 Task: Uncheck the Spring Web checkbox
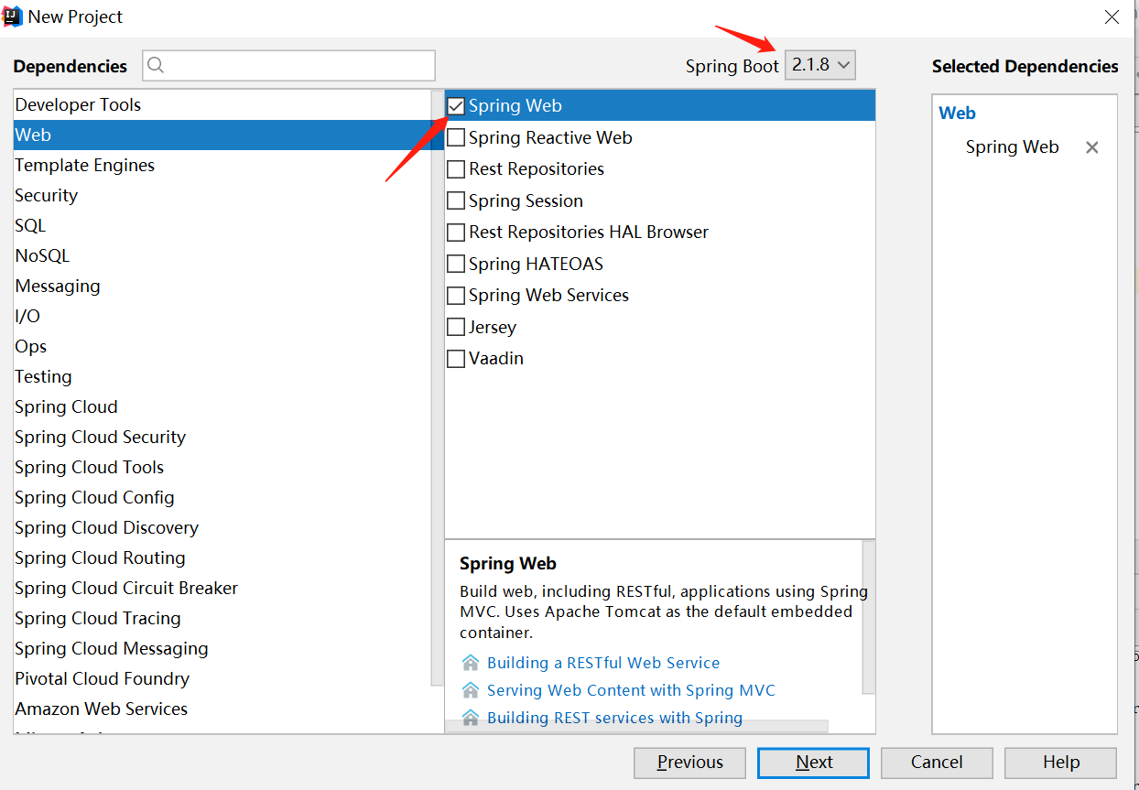(456, 106)
